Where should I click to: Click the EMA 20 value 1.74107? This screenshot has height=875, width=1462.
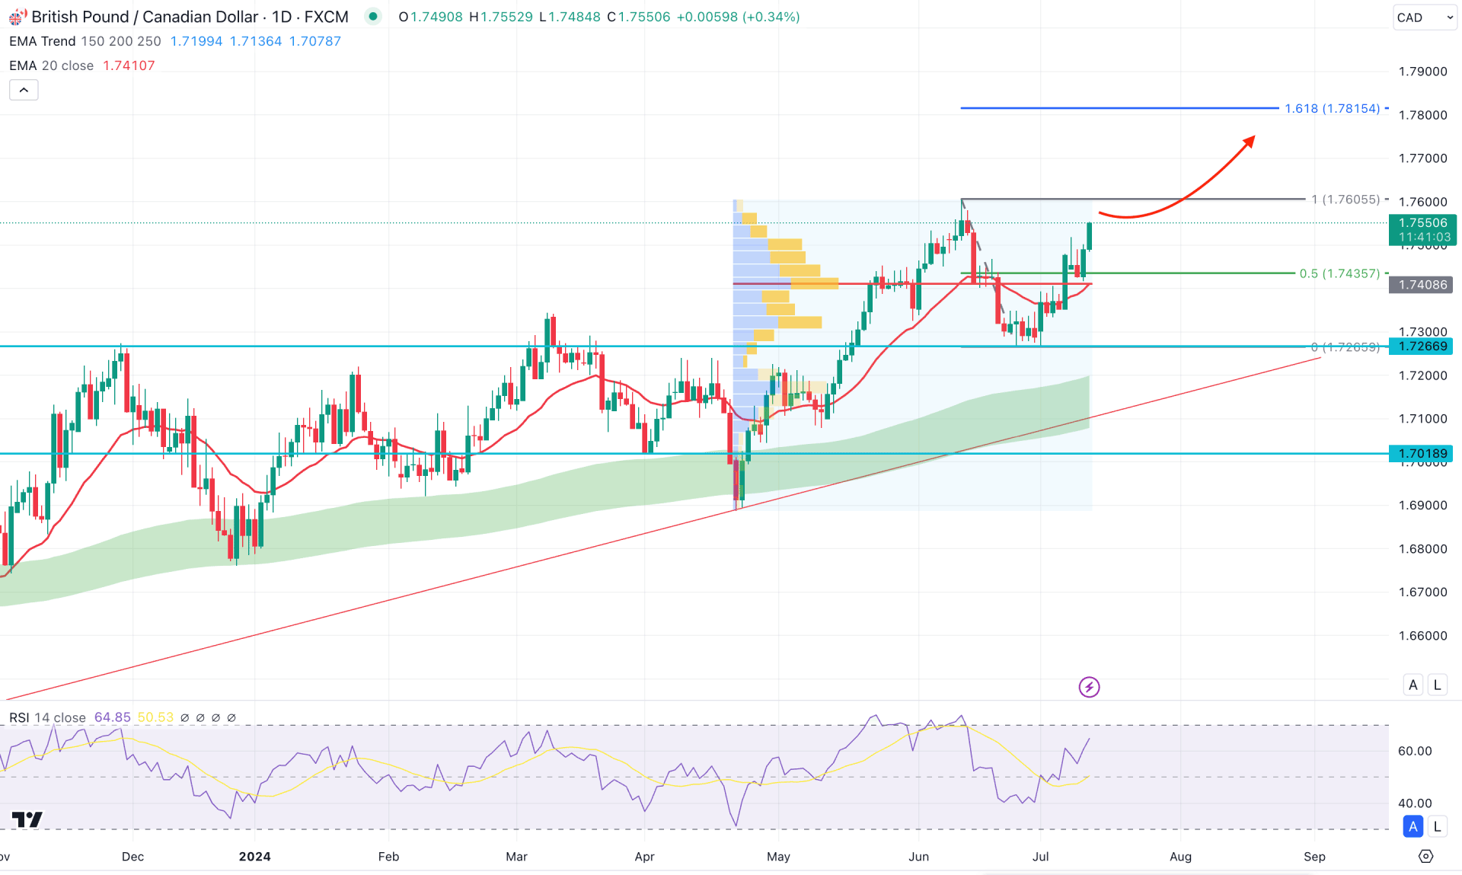click(x=129, y=65)
